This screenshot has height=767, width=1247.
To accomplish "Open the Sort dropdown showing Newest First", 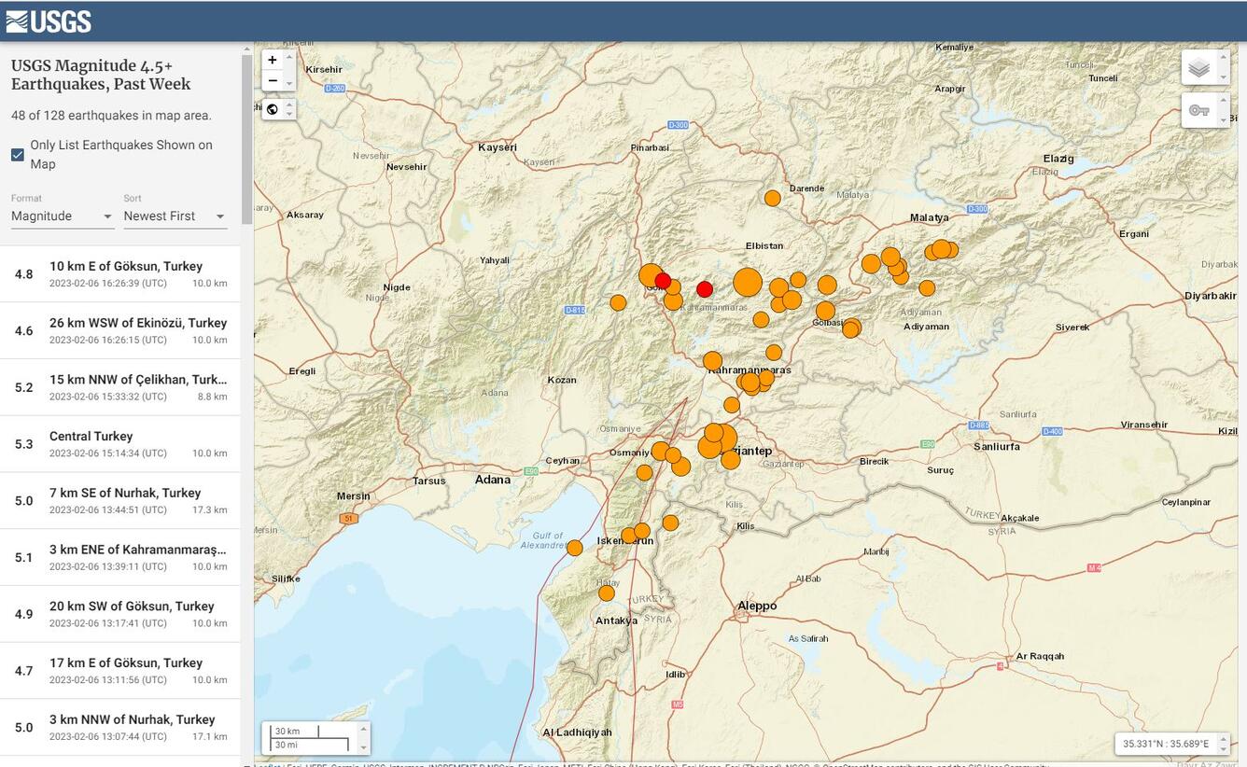I will click(x=175, y=216).
